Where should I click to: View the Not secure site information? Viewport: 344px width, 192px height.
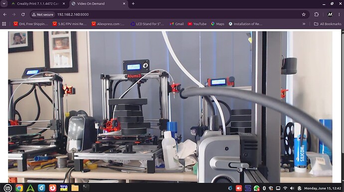42,14
